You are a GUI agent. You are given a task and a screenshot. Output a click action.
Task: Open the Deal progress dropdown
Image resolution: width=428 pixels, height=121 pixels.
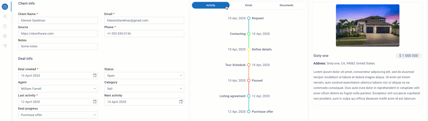coord(58,115)
